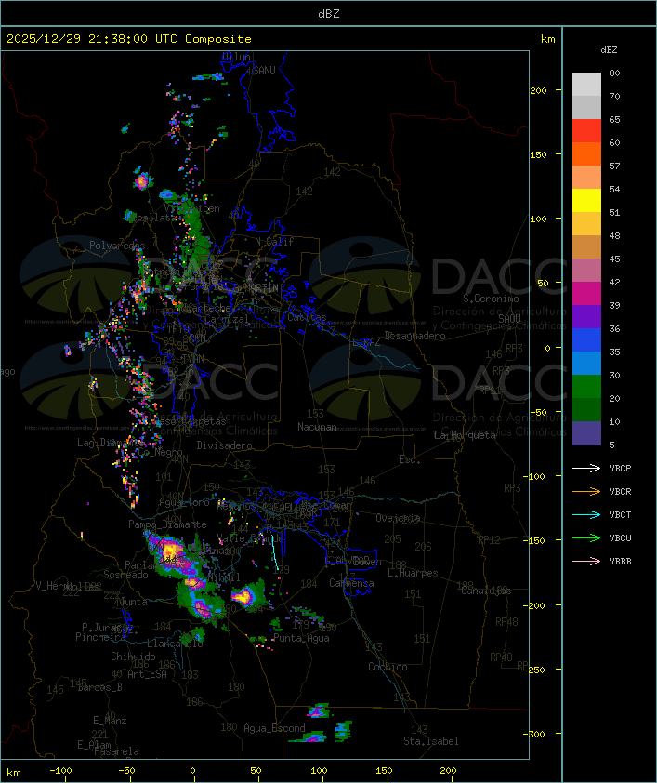
Task: Pick the green 30-20 dBZ legend swatch
Action: [x=586, y=387]
